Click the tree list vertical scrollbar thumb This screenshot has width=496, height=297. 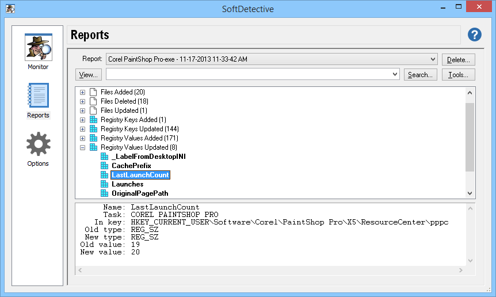pyautogui.click(x=470, y=137)
